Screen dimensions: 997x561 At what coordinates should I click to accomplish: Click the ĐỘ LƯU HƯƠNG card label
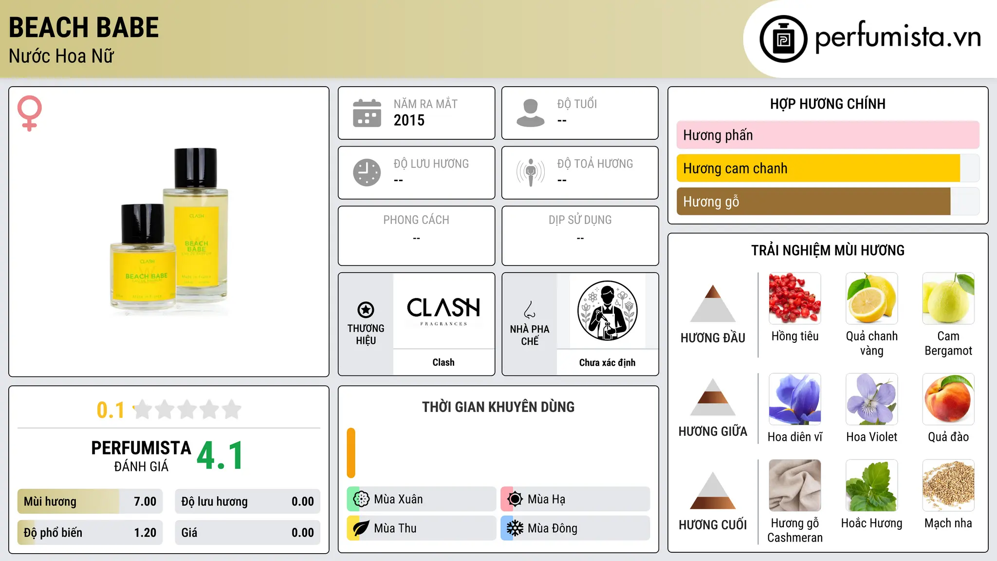pyautogui.click(x=431, y=164)
